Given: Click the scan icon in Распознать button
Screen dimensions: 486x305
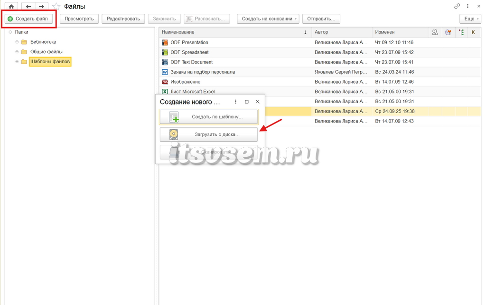Looking at the screenshot, I should click(x=189, y=19).
